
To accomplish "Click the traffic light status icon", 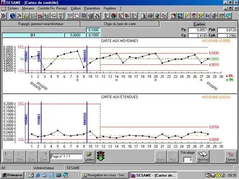I will click(x=100, y=156).
